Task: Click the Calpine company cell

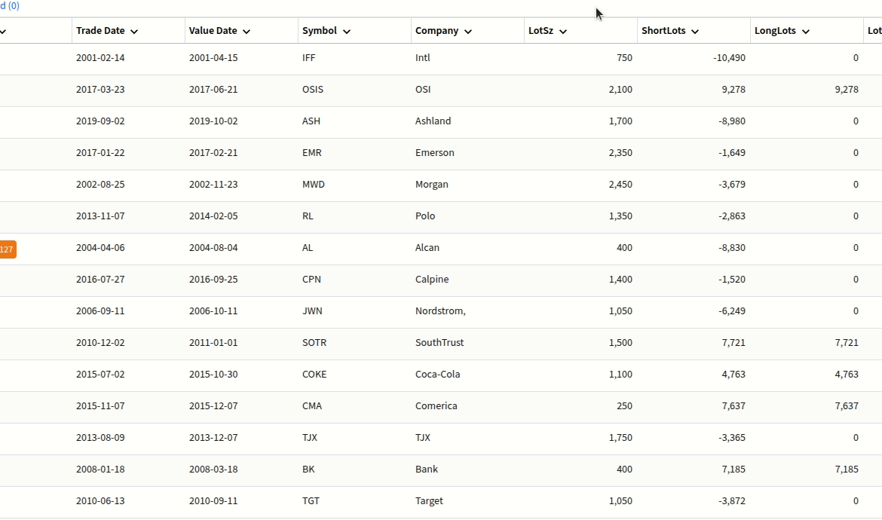Action: click(432, 280)
